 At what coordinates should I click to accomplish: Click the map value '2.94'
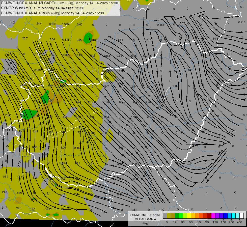[x=134, y=87]
